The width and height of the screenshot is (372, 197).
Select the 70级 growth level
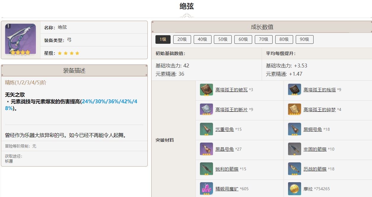(263, 39)
